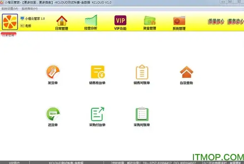Click KCLOUD测试帐套 in the status bar
This screenshot has width=244, height=164.
66,163
